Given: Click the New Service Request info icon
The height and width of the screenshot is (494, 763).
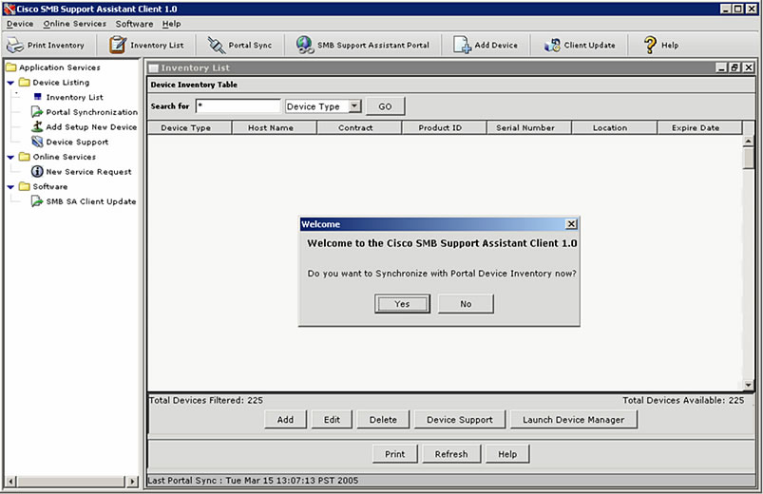Looking at the screenshot, I should [37, 171].
